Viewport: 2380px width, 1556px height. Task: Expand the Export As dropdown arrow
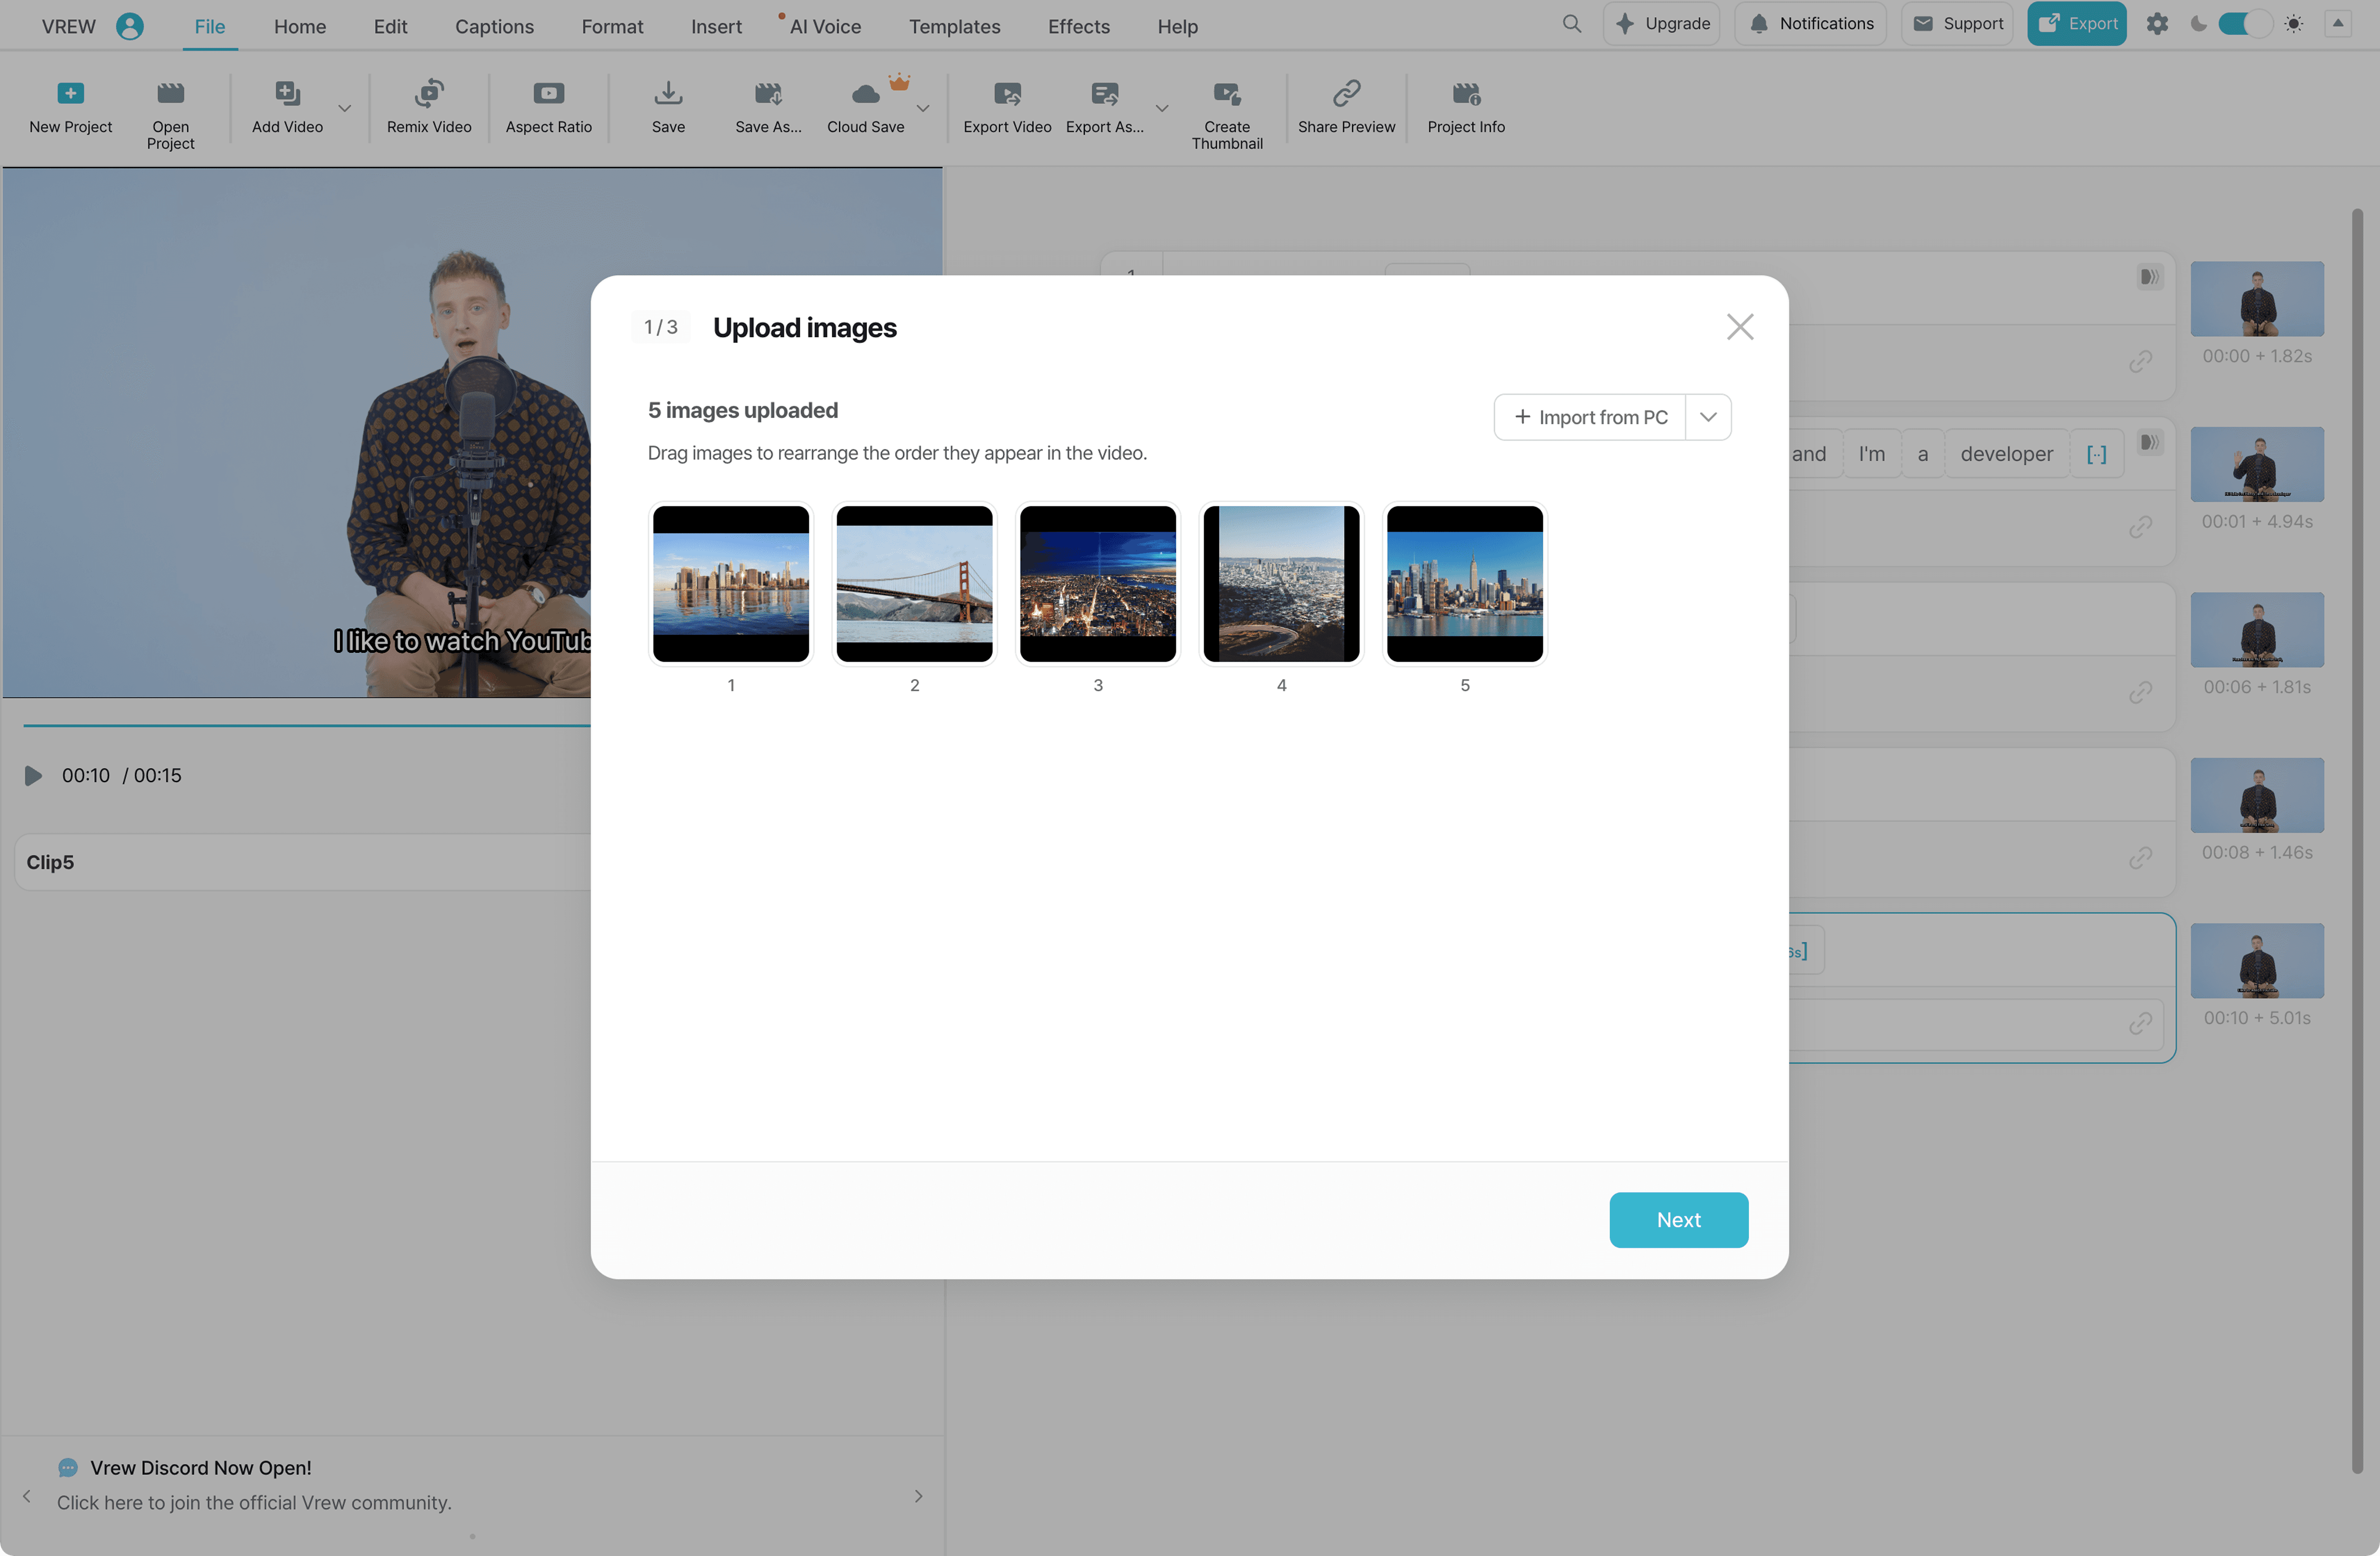pyautogui.click(x=1162, y=108)
